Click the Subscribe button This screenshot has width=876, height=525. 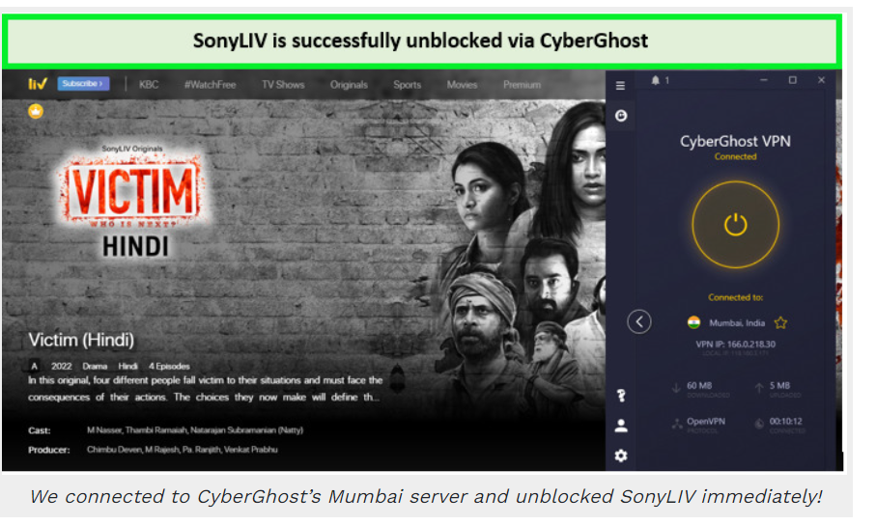(83, 84)
